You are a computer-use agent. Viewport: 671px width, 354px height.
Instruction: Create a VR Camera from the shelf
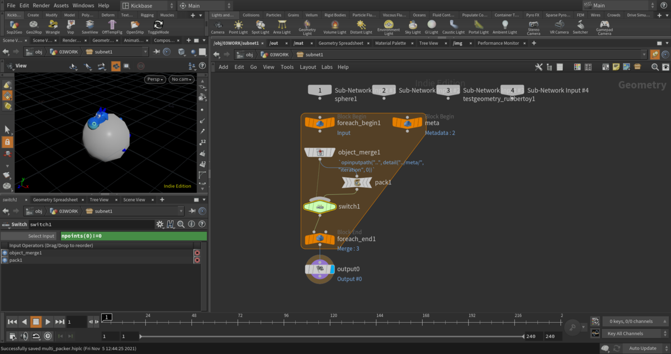(559, 27)
